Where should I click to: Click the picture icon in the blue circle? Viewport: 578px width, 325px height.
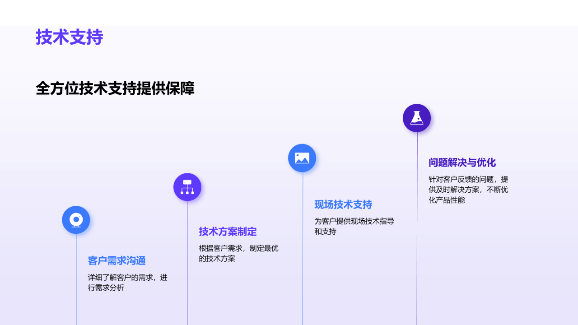[302, 158]
